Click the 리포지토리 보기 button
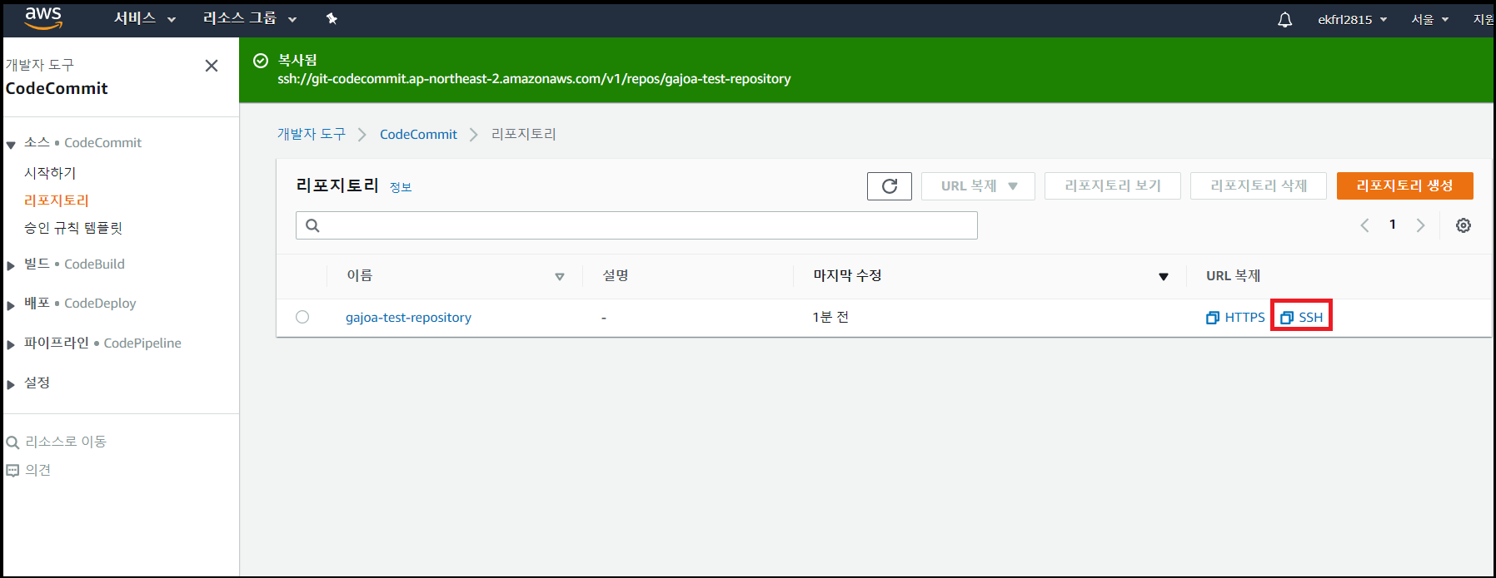 (x=1113, y=186)
